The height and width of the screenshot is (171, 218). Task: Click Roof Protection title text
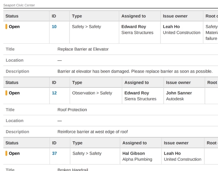pos(72,109)
